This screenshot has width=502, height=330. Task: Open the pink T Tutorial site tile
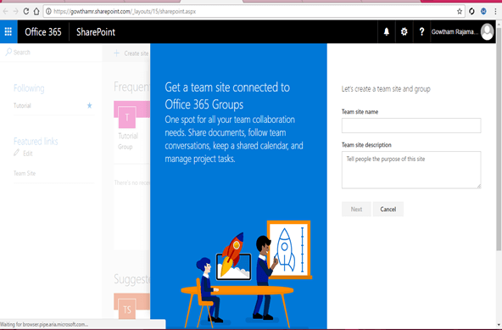[127, 117]
